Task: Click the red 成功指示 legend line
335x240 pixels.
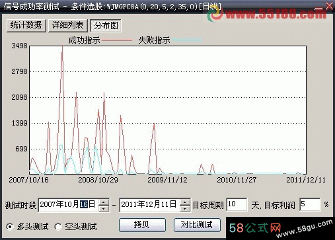Action: [117, 40]
